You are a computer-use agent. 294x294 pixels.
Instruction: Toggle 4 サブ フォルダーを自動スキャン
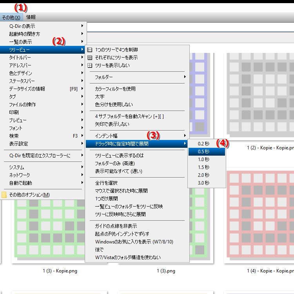click(137, 116)
